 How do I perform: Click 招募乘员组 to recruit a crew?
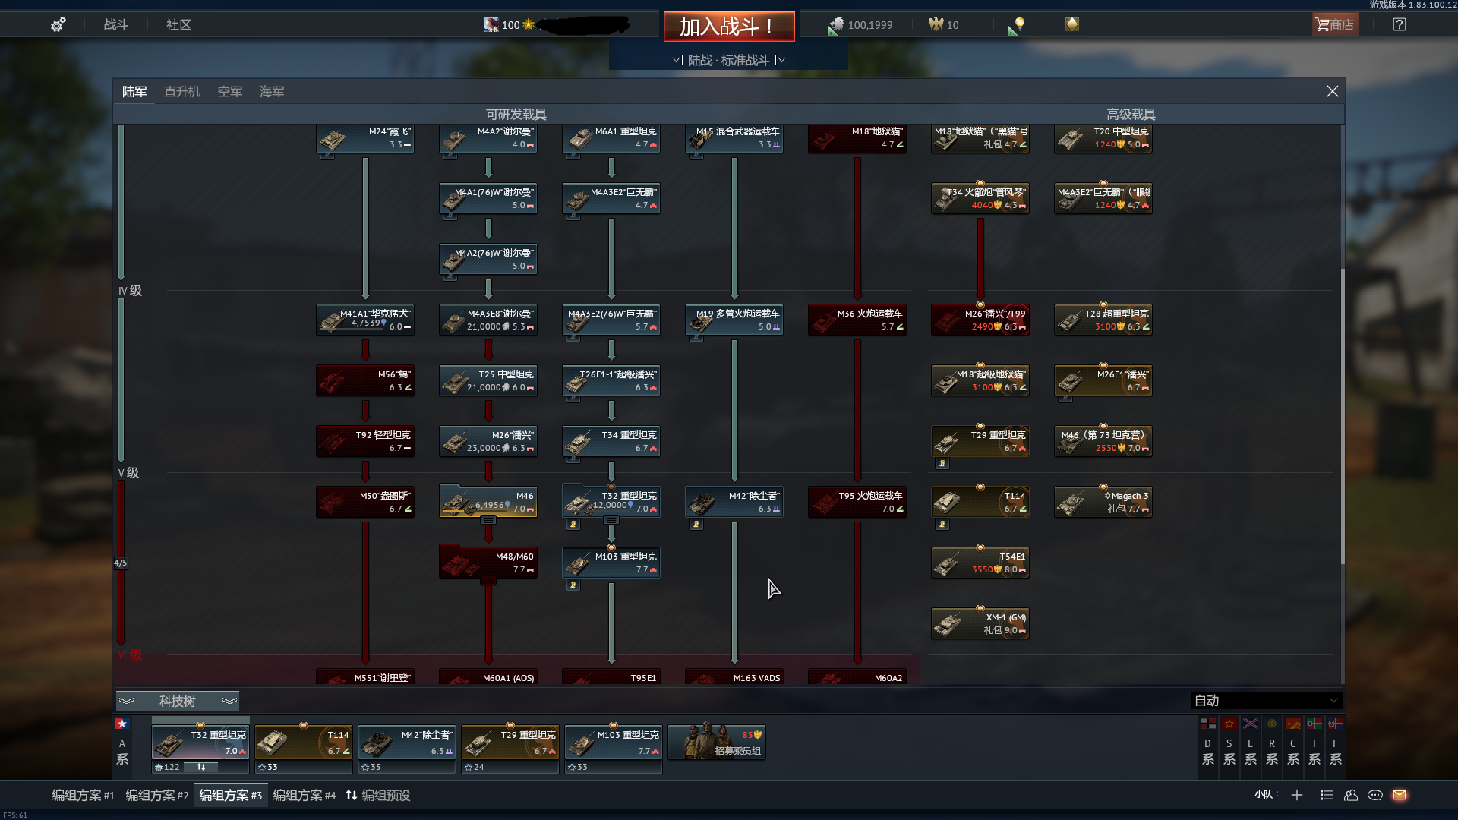pos(717,741)
